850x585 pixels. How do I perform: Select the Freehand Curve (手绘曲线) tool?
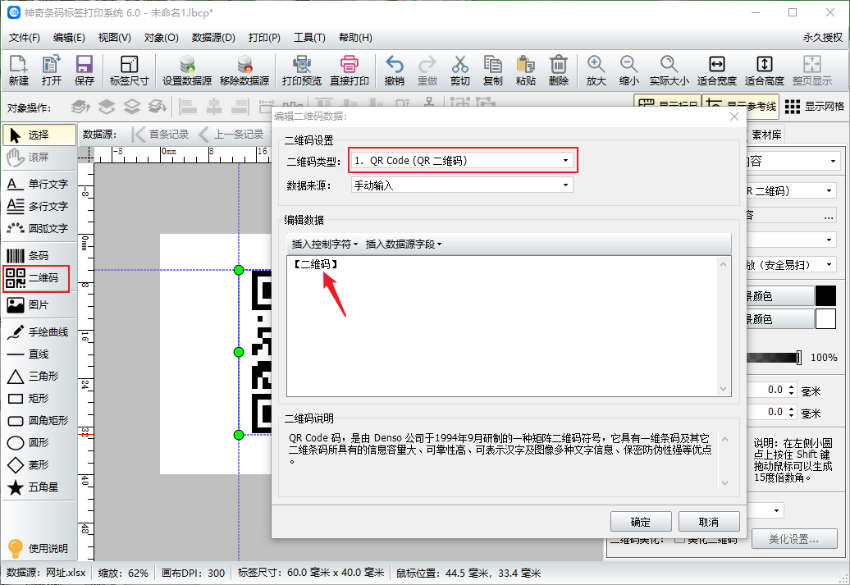tap(39, 331)
